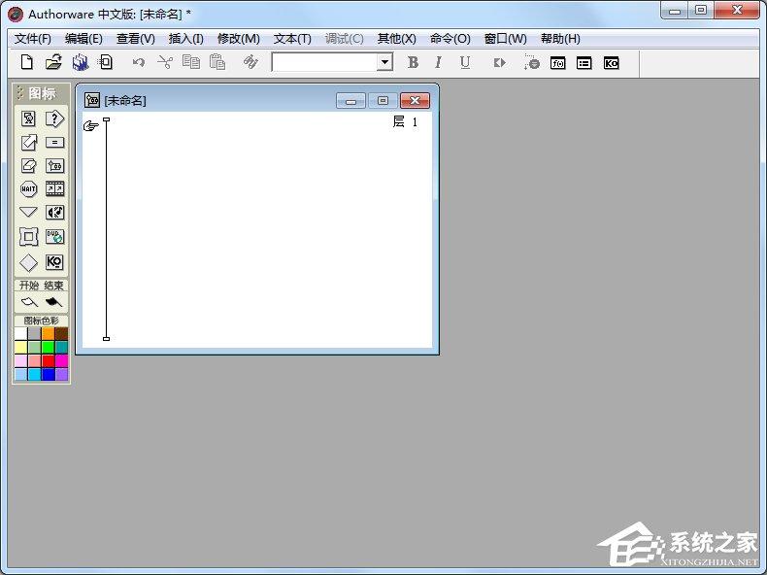Minimize the [未命名] design window

pos(350,101)
